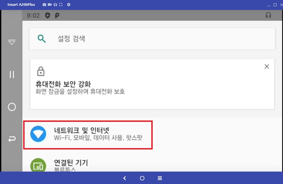
Task: Click the back chevron in bottom bar
Action: click(x=125, y=178)
